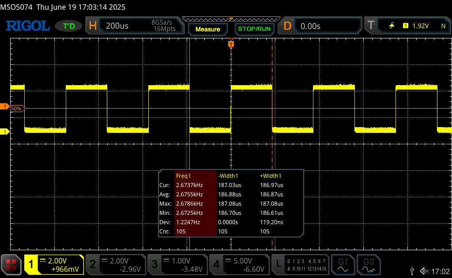Open the GII waveform generator icon
Screen dimensions: 452x278
[368, 264]
